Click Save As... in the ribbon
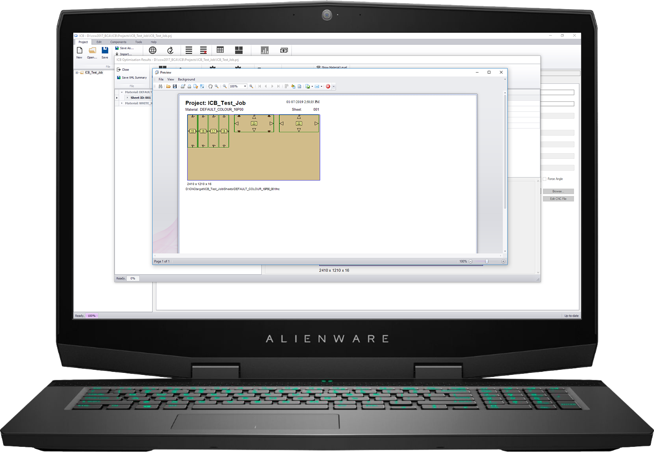Viewport: 654px width, 452px height. click(x=124, y=48)
